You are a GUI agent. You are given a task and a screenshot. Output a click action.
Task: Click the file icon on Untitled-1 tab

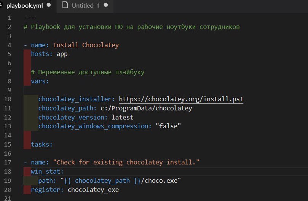(65, 5)
